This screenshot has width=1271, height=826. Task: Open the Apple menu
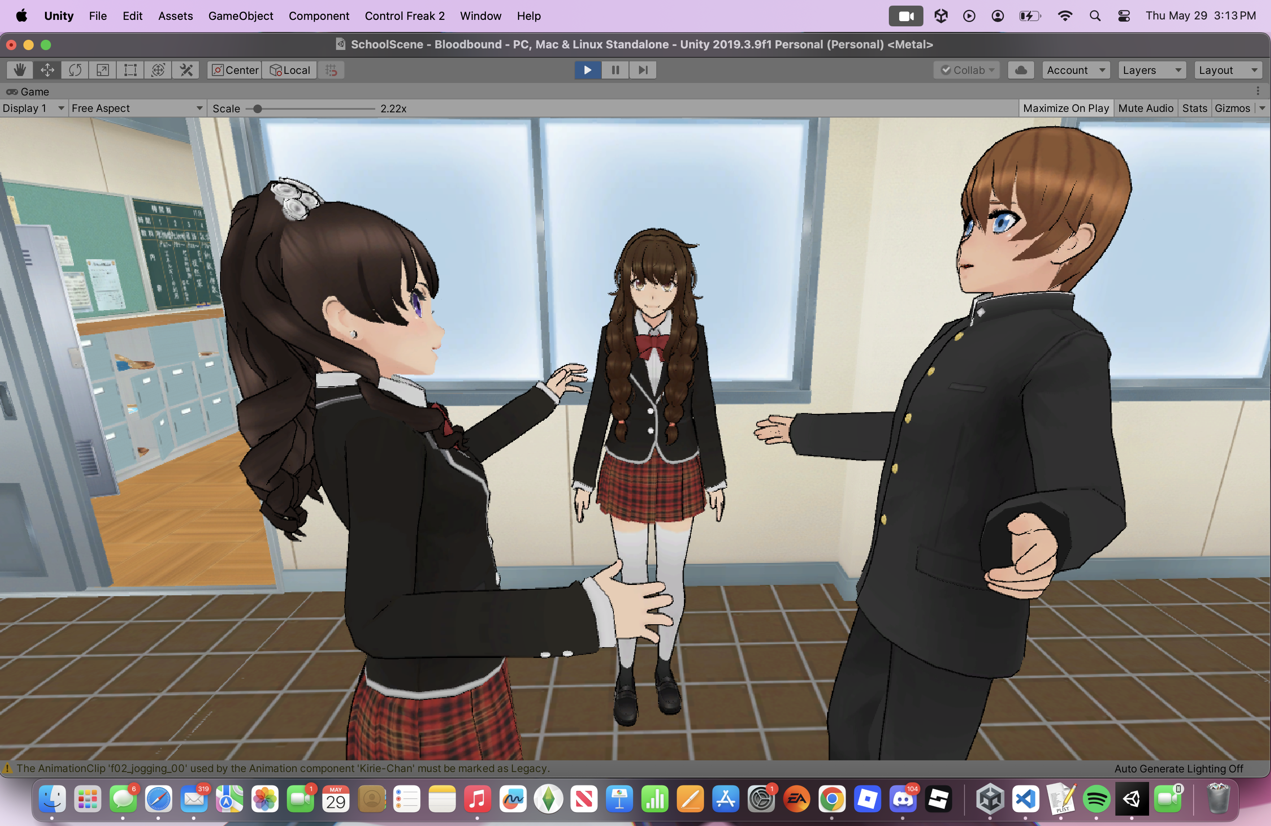pyautogui.click(x=22, y=16)
